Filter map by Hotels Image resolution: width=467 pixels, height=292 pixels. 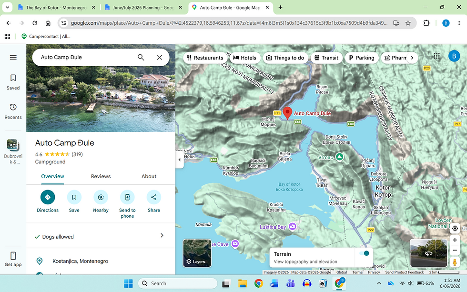(x=245, y=58)
